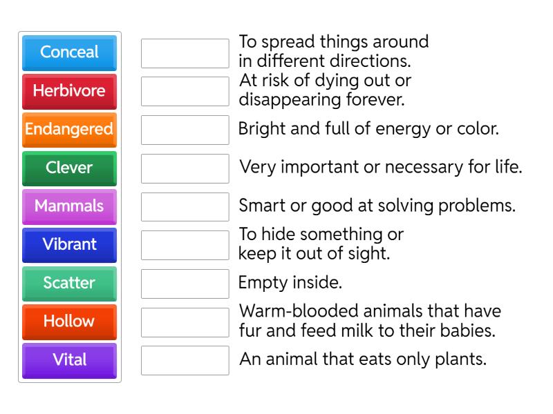Select the pink Mammals word tile
The height and width of the screenshot is (414, 553).
tap(69, 207)
